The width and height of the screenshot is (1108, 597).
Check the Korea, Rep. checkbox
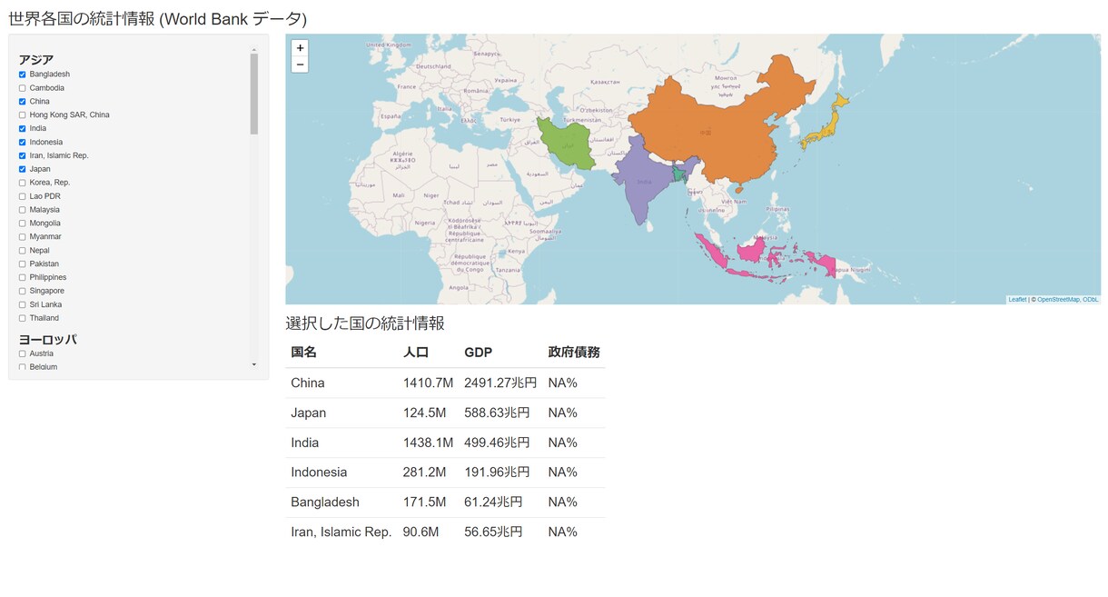coord(23,183)
